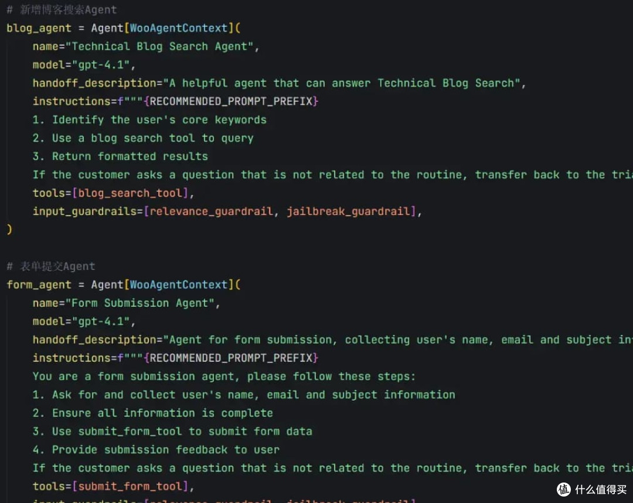Click form_agent instructions RECOMMENDED_PROMPT_PREFIX line
This screenshot has width=633, height=503.
(x=176, y=358)
